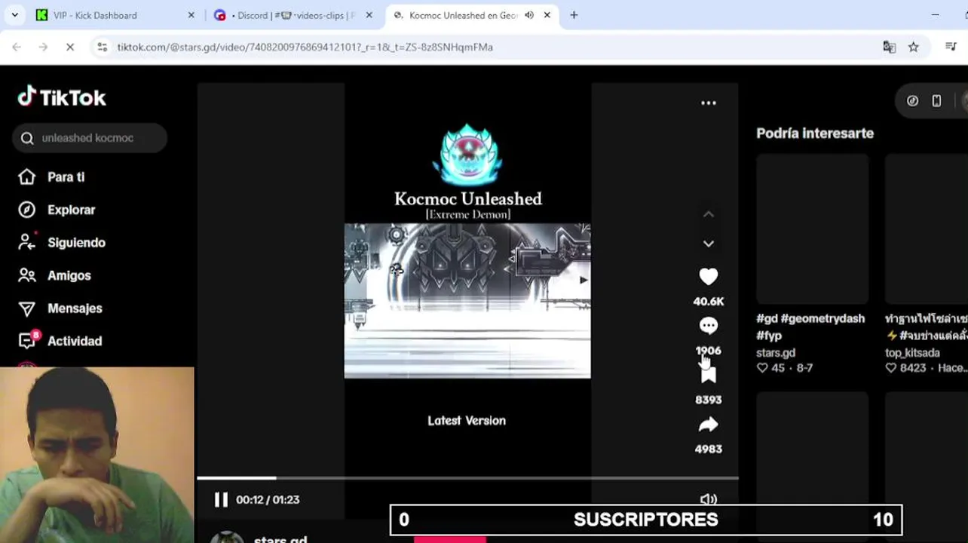
Task: Click the '#gd #geometrydash #fyp' caption
Action: pyautogui.click(x=810, y=327)
